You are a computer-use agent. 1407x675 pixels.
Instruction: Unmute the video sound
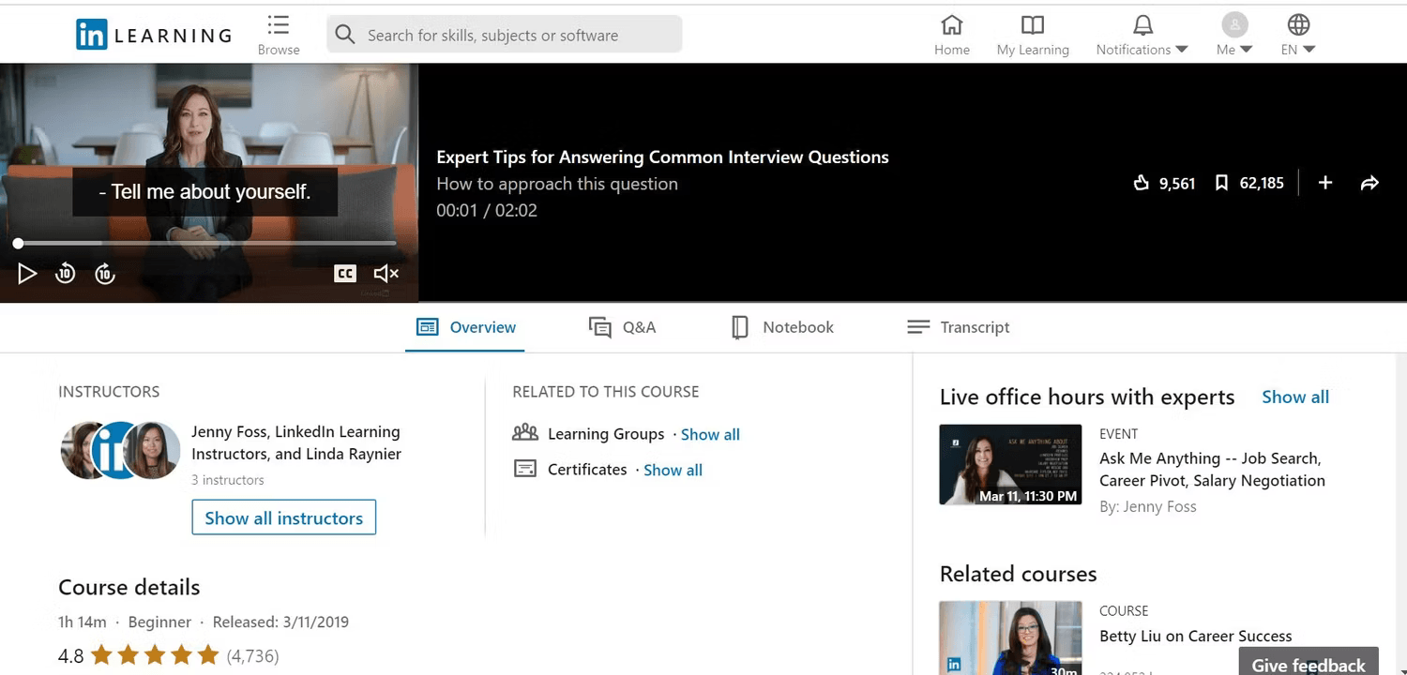pyautogui.click(x=386, y=274)
